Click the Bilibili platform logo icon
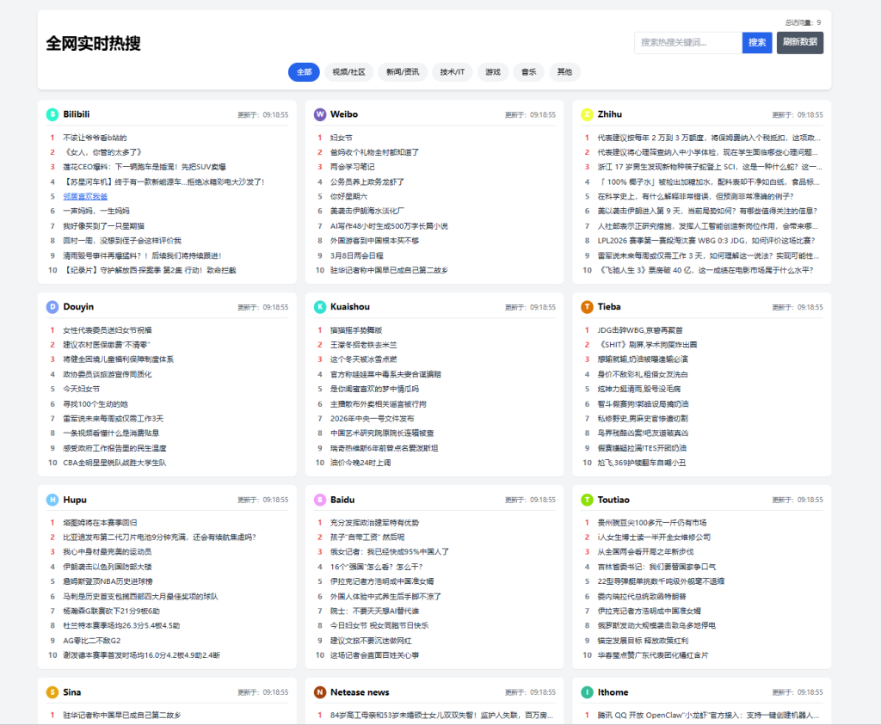Viewport: 881px width, 725px height. (x=51, y=114)
